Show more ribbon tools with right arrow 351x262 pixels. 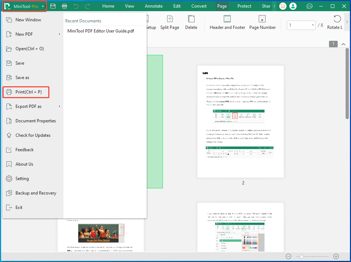347,22
